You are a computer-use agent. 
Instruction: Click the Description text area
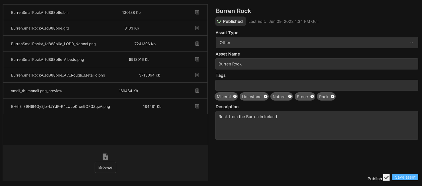(317, 125)
